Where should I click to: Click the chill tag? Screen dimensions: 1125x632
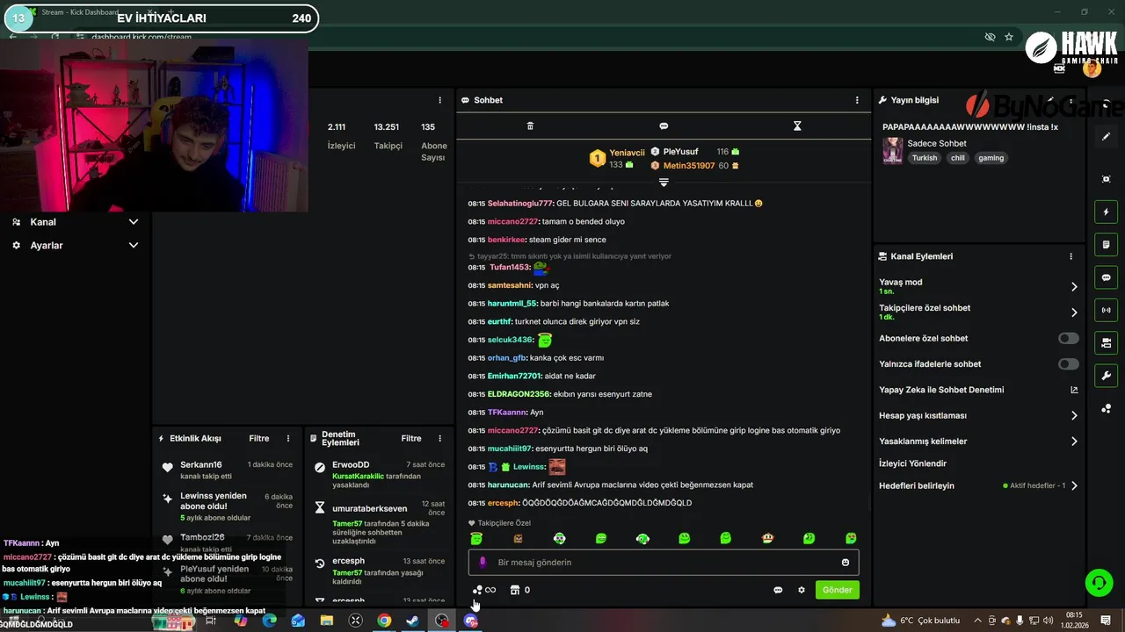pos(957,158)
